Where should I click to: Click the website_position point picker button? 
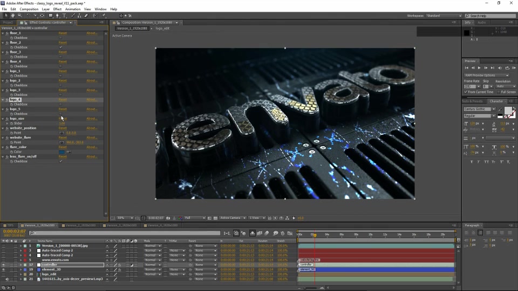62,133
